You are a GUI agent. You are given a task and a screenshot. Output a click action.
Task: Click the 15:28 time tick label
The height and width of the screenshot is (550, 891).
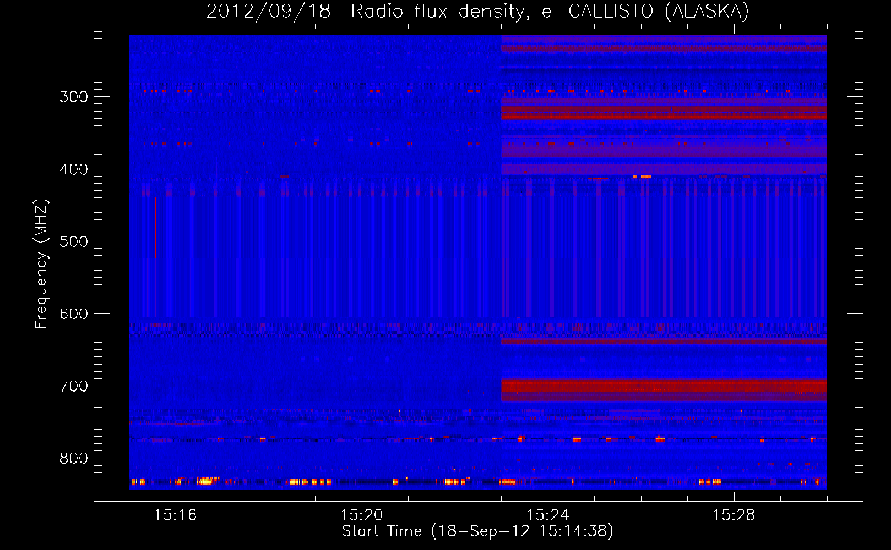pyautogui.click(x=734, y=515)
